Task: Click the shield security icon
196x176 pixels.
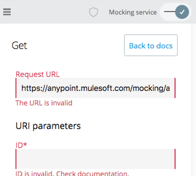Action: click(94, 12)
